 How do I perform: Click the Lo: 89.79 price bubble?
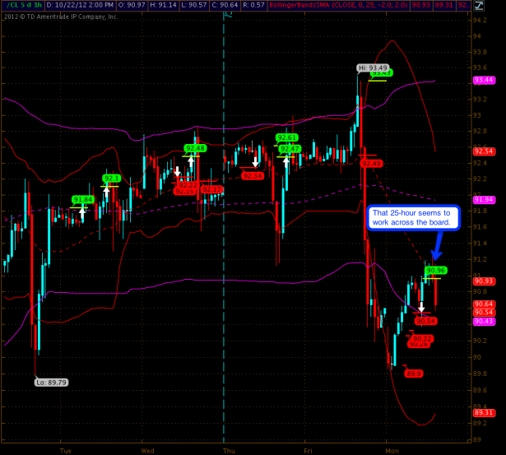coord(51,381)
